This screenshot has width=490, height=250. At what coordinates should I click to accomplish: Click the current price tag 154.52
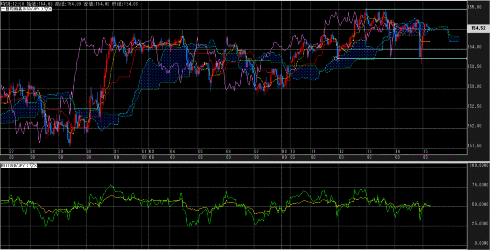pos(478,29)
